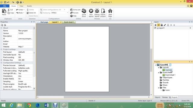
Task: Switch to Event sheet 1 tab
Action: (x=69, y=22)
